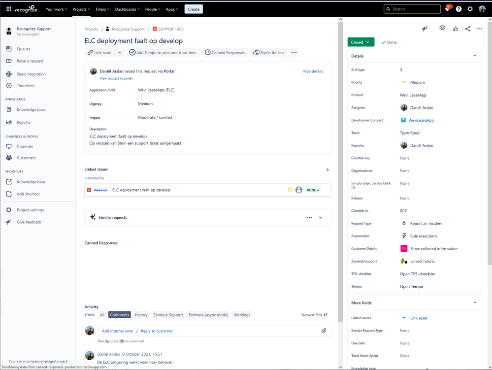Toggle the watch eye icon
This screenshot has width=492, height=370.
point(442,28)
